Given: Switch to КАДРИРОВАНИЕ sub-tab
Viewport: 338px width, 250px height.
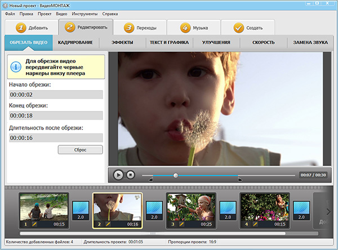Looking at the screenshot, I should click(75, 42).
